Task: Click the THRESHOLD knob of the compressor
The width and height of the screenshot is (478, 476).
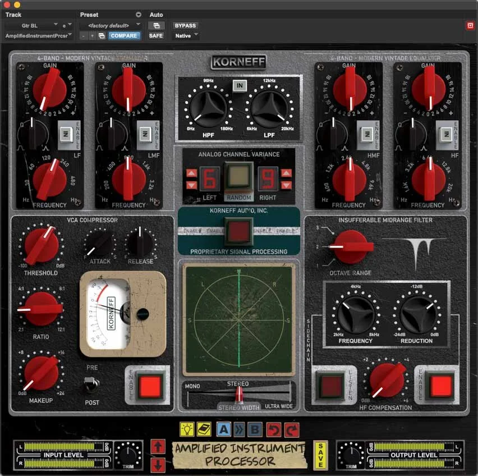Action: [x=41, y=245]
